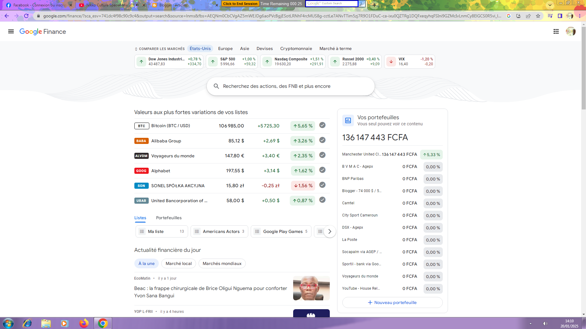Show more lists with right chevron
The width and height of the screenshot is (586, 329).
[x=329, y=231]
